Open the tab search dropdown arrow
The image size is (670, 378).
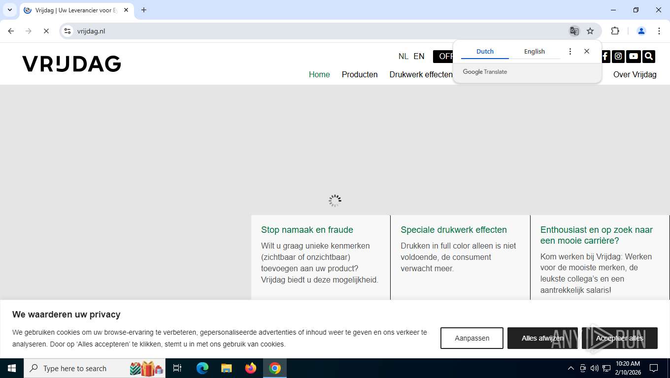pyautogui.click(x=9, y=10)
